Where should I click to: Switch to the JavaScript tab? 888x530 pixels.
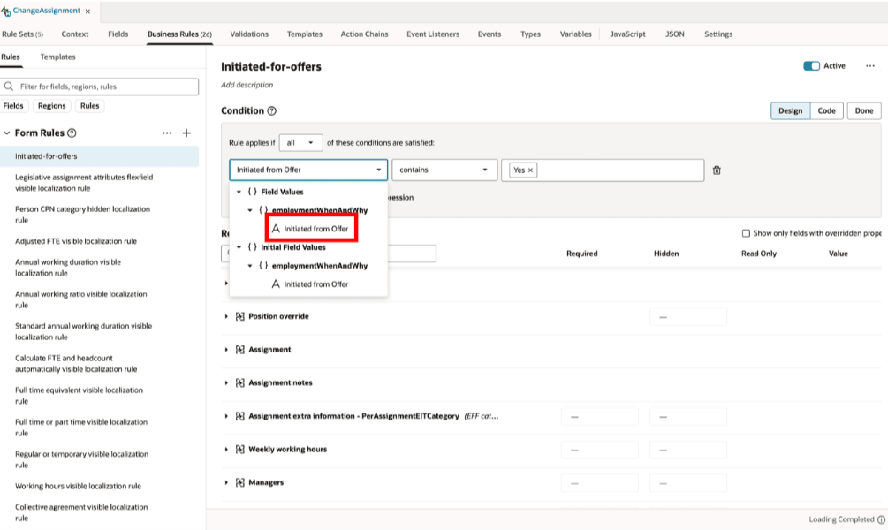coord(627,34)
